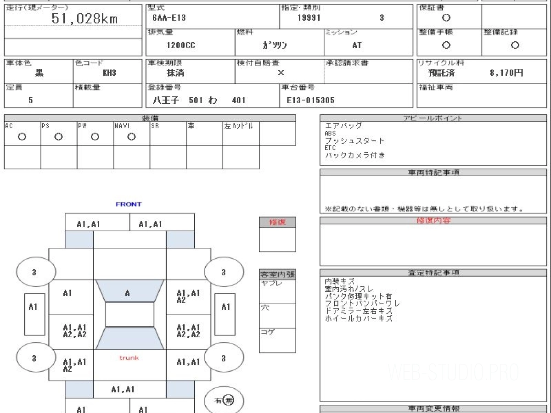This screenshot has width=551, height=413.
Task: Select パンク修理キット有 remark
Action: pyautogui.click(x=359, y=296)
